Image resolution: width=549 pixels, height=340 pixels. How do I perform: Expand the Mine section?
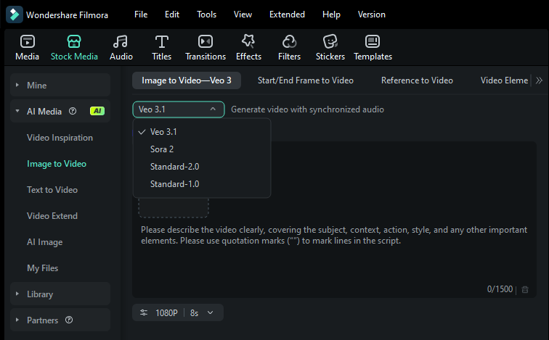pyautogui.click(x=17, y=85)
